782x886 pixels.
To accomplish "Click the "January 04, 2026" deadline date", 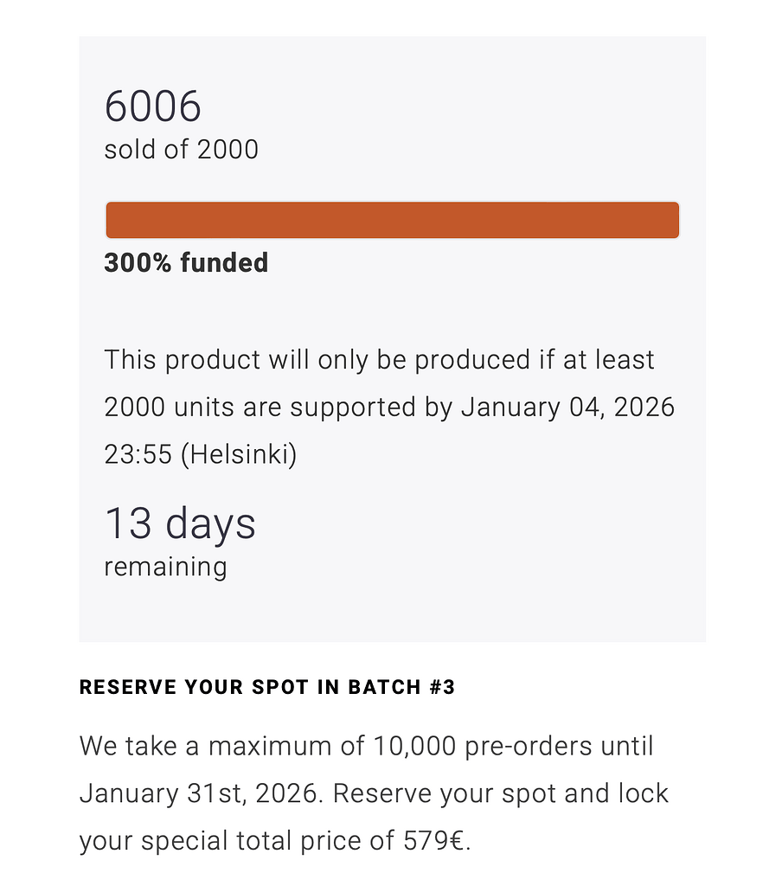I will coord(567,407).
